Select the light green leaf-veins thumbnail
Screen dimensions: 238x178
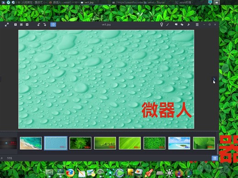coord(130,143)
